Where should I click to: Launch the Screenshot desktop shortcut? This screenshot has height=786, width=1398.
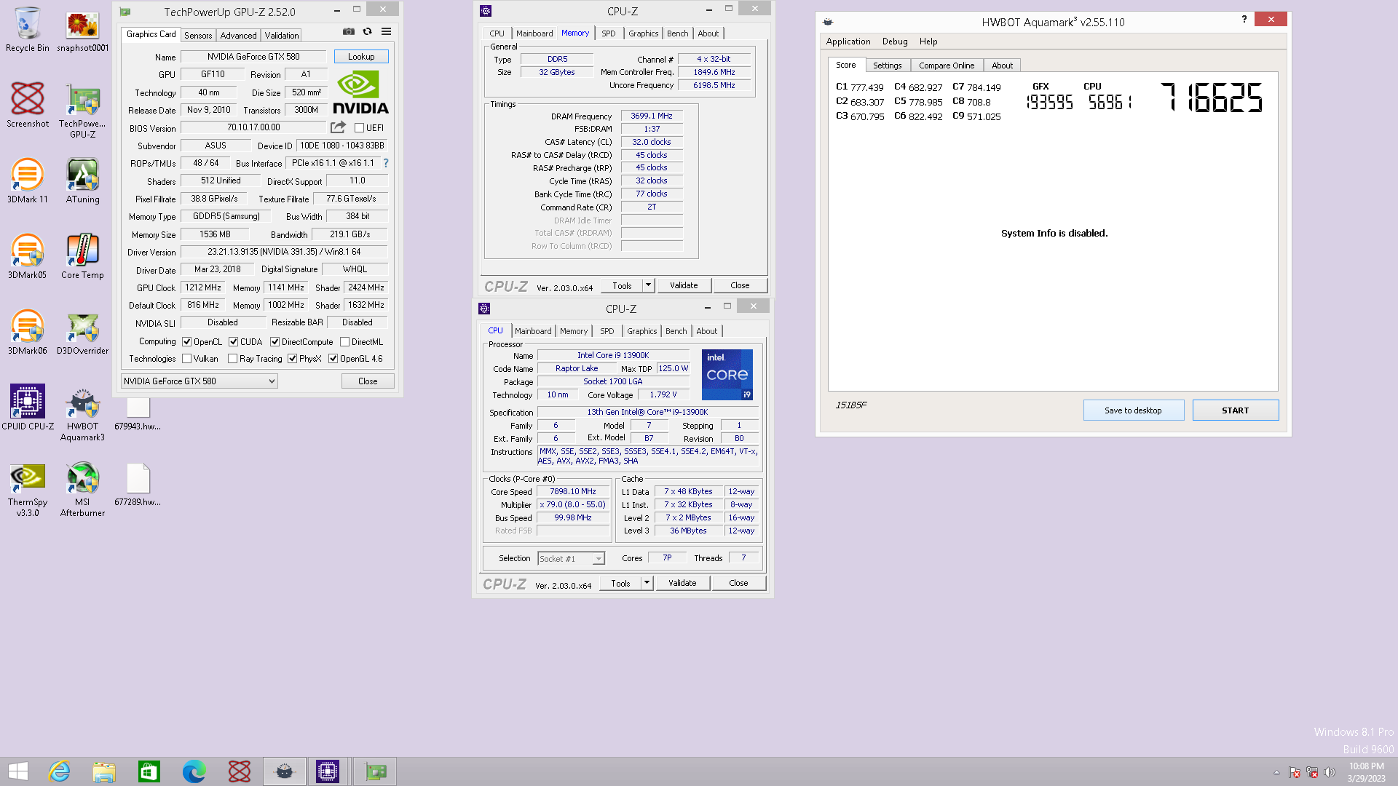[x=28, y=105]
